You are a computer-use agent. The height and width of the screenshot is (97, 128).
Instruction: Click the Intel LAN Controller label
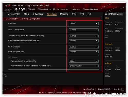tap(16, 30)
